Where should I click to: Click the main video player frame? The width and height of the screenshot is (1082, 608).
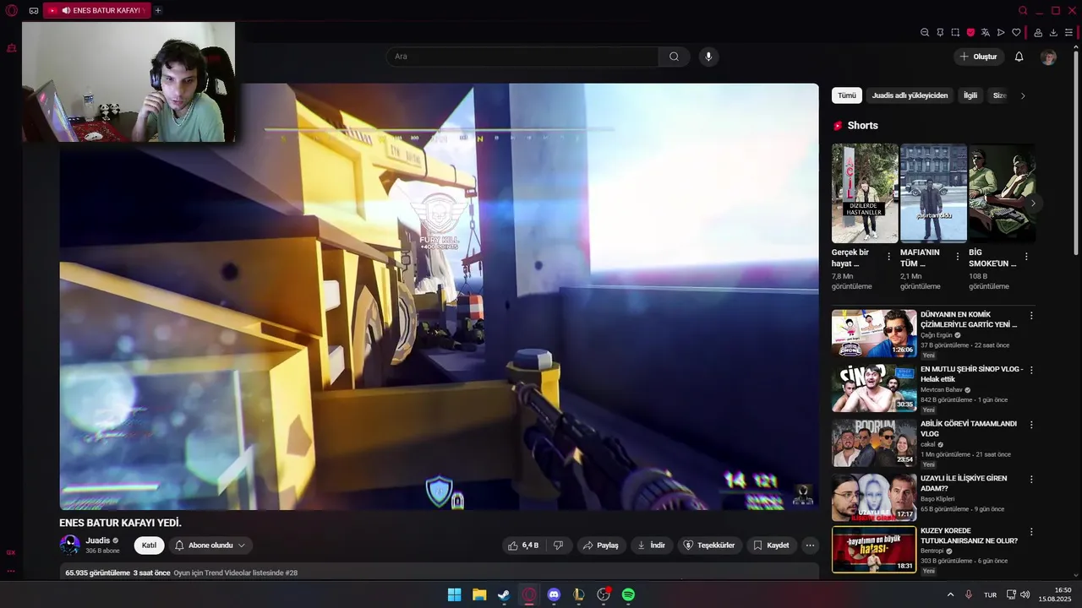coord(439,296)
